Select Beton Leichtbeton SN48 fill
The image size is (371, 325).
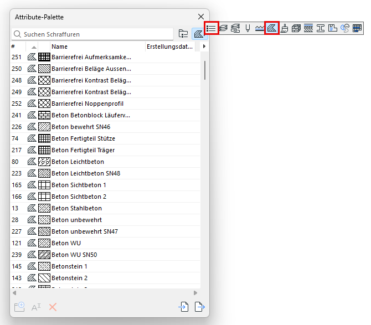(x=105, y=173)
